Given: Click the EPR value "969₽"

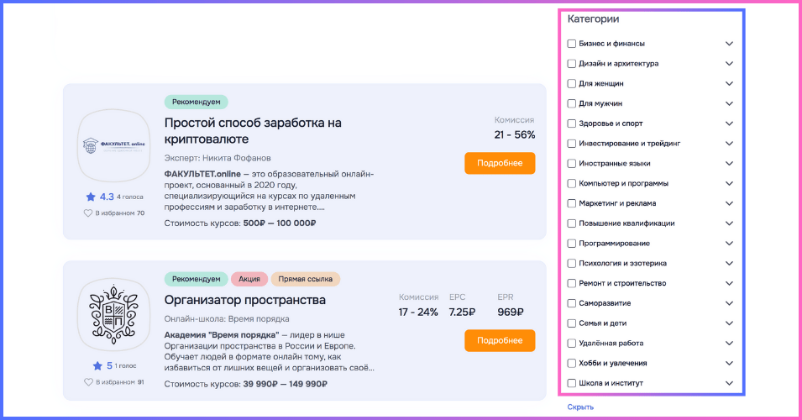Looking at the screenshot, I should 511,312.
